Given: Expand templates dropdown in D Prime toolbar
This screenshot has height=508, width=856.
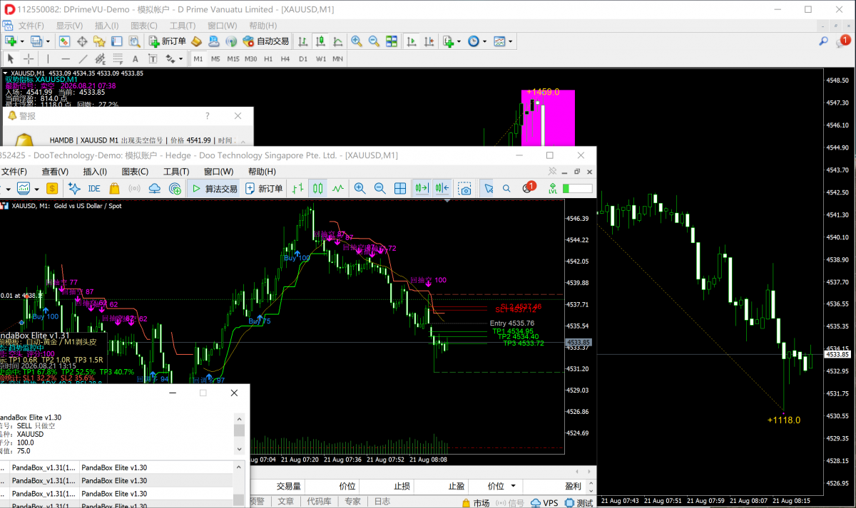Looking at the screenshot, I should point(511,41).
